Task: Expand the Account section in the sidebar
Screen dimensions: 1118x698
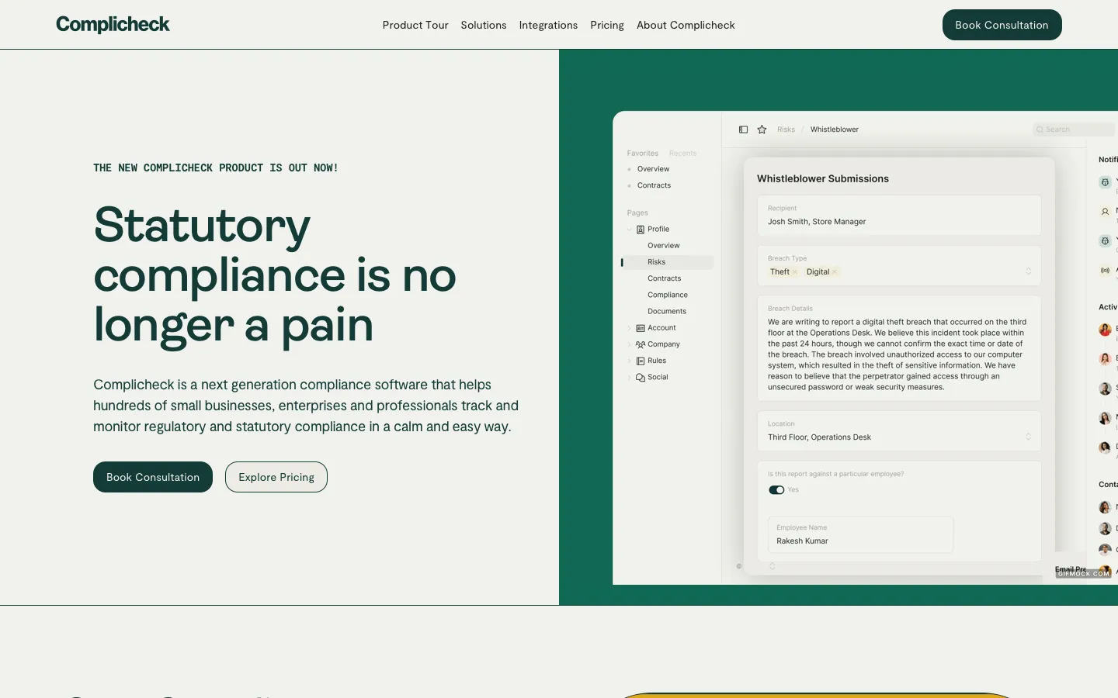Action: (630, 328)
